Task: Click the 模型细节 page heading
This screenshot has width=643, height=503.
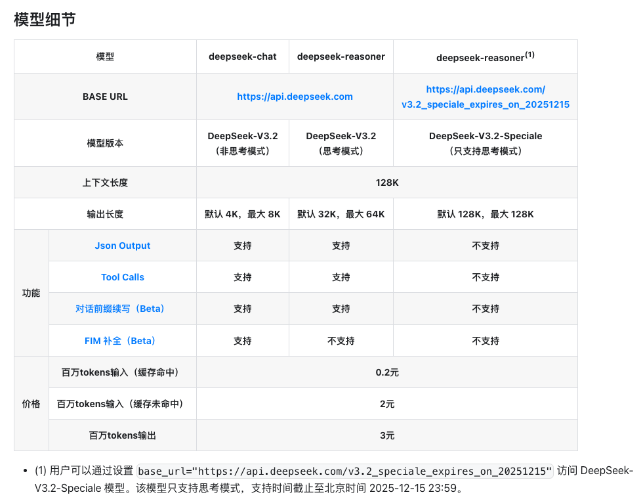Action: pos(41,20)
